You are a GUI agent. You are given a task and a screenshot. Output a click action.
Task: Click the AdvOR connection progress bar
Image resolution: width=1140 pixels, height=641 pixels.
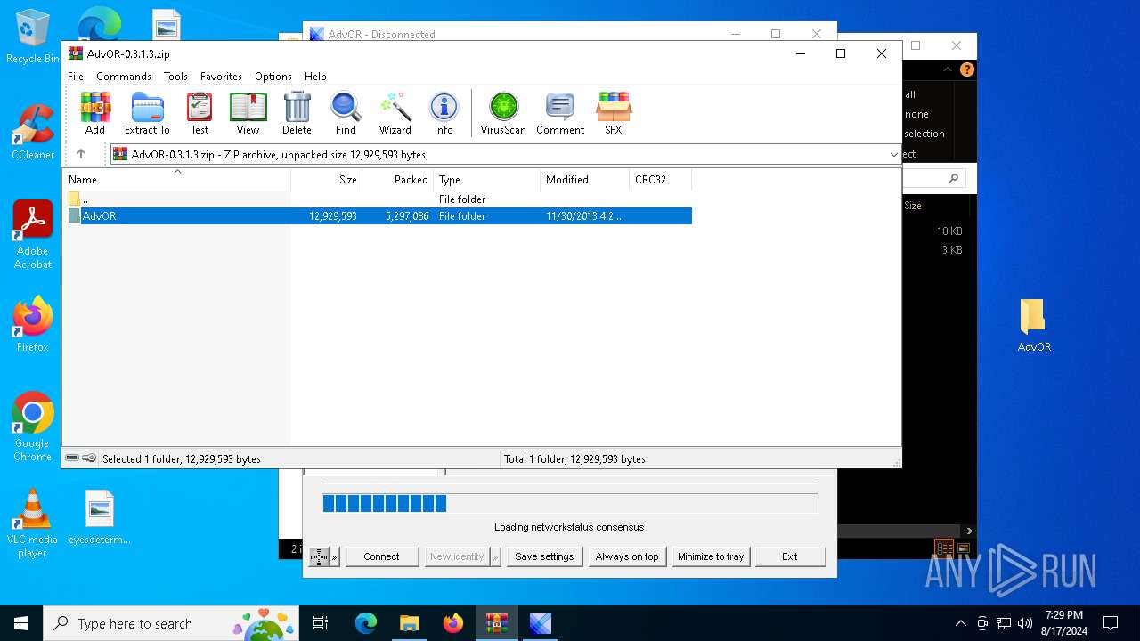569,504
